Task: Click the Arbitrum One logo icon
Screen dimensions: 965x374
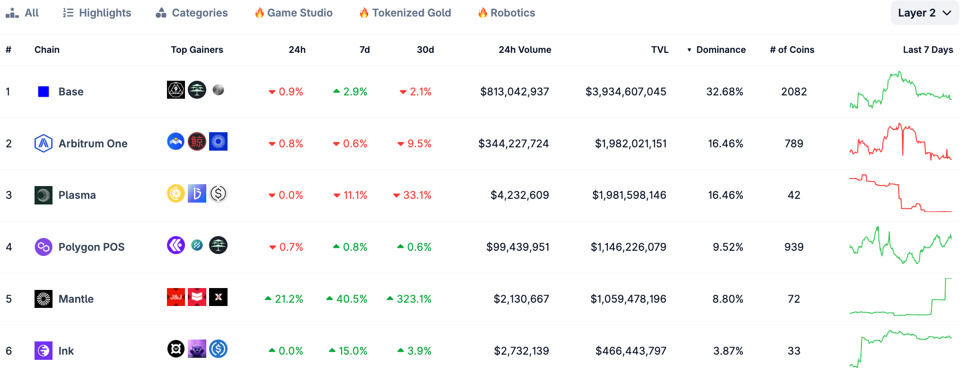Action: pos(44,144)
